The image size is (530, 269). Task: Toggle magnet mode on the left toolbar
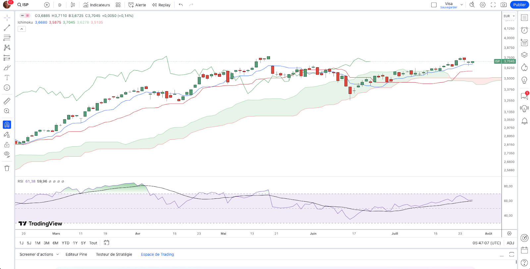[x=7, y=125]
